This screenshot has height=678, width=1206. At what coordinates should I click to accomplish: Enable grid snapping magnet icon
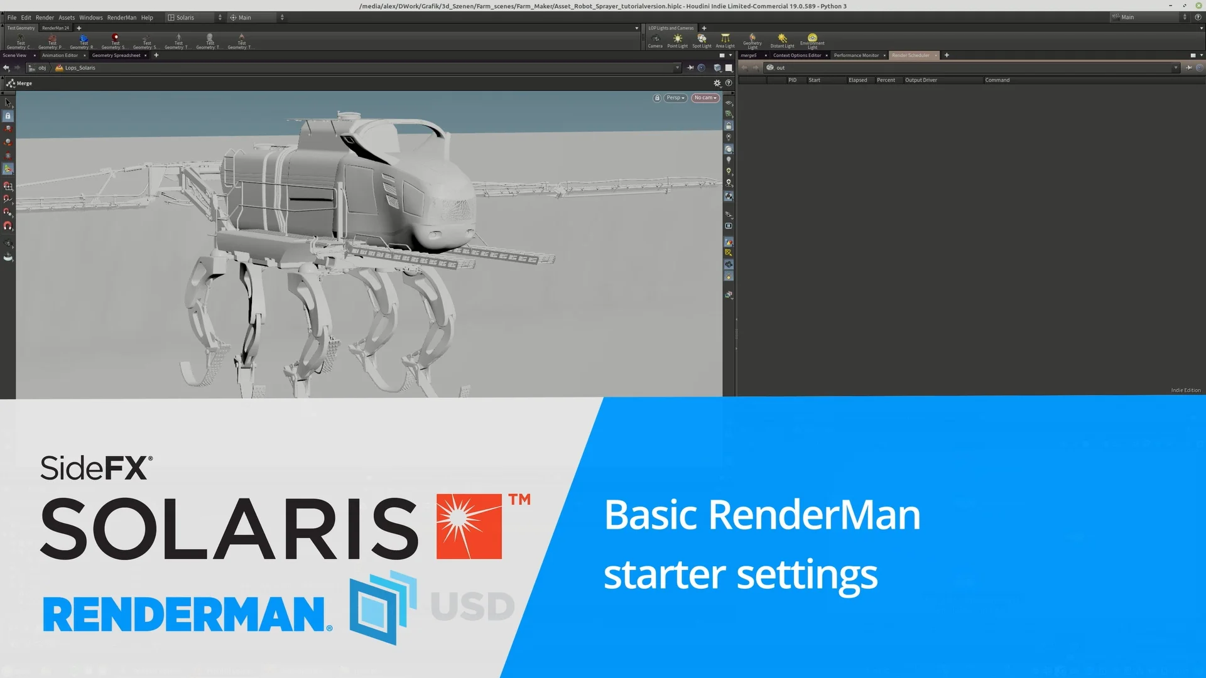[8, 186]
